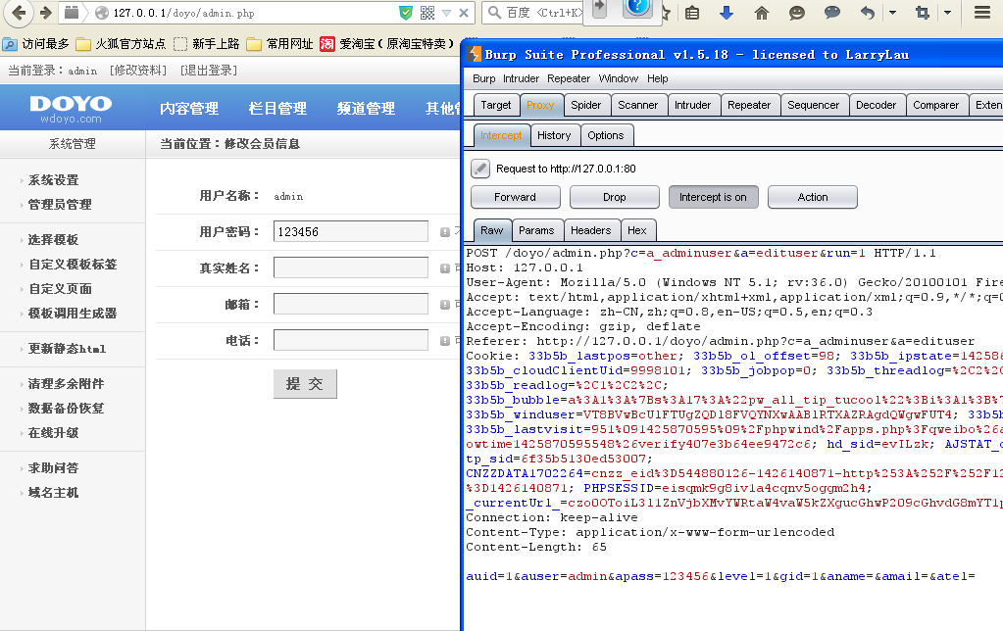Open 求助问答 in the sidebar
The height and width of the screenshot is (631, 1003).
pyautogui.click(x=53, y=468)
